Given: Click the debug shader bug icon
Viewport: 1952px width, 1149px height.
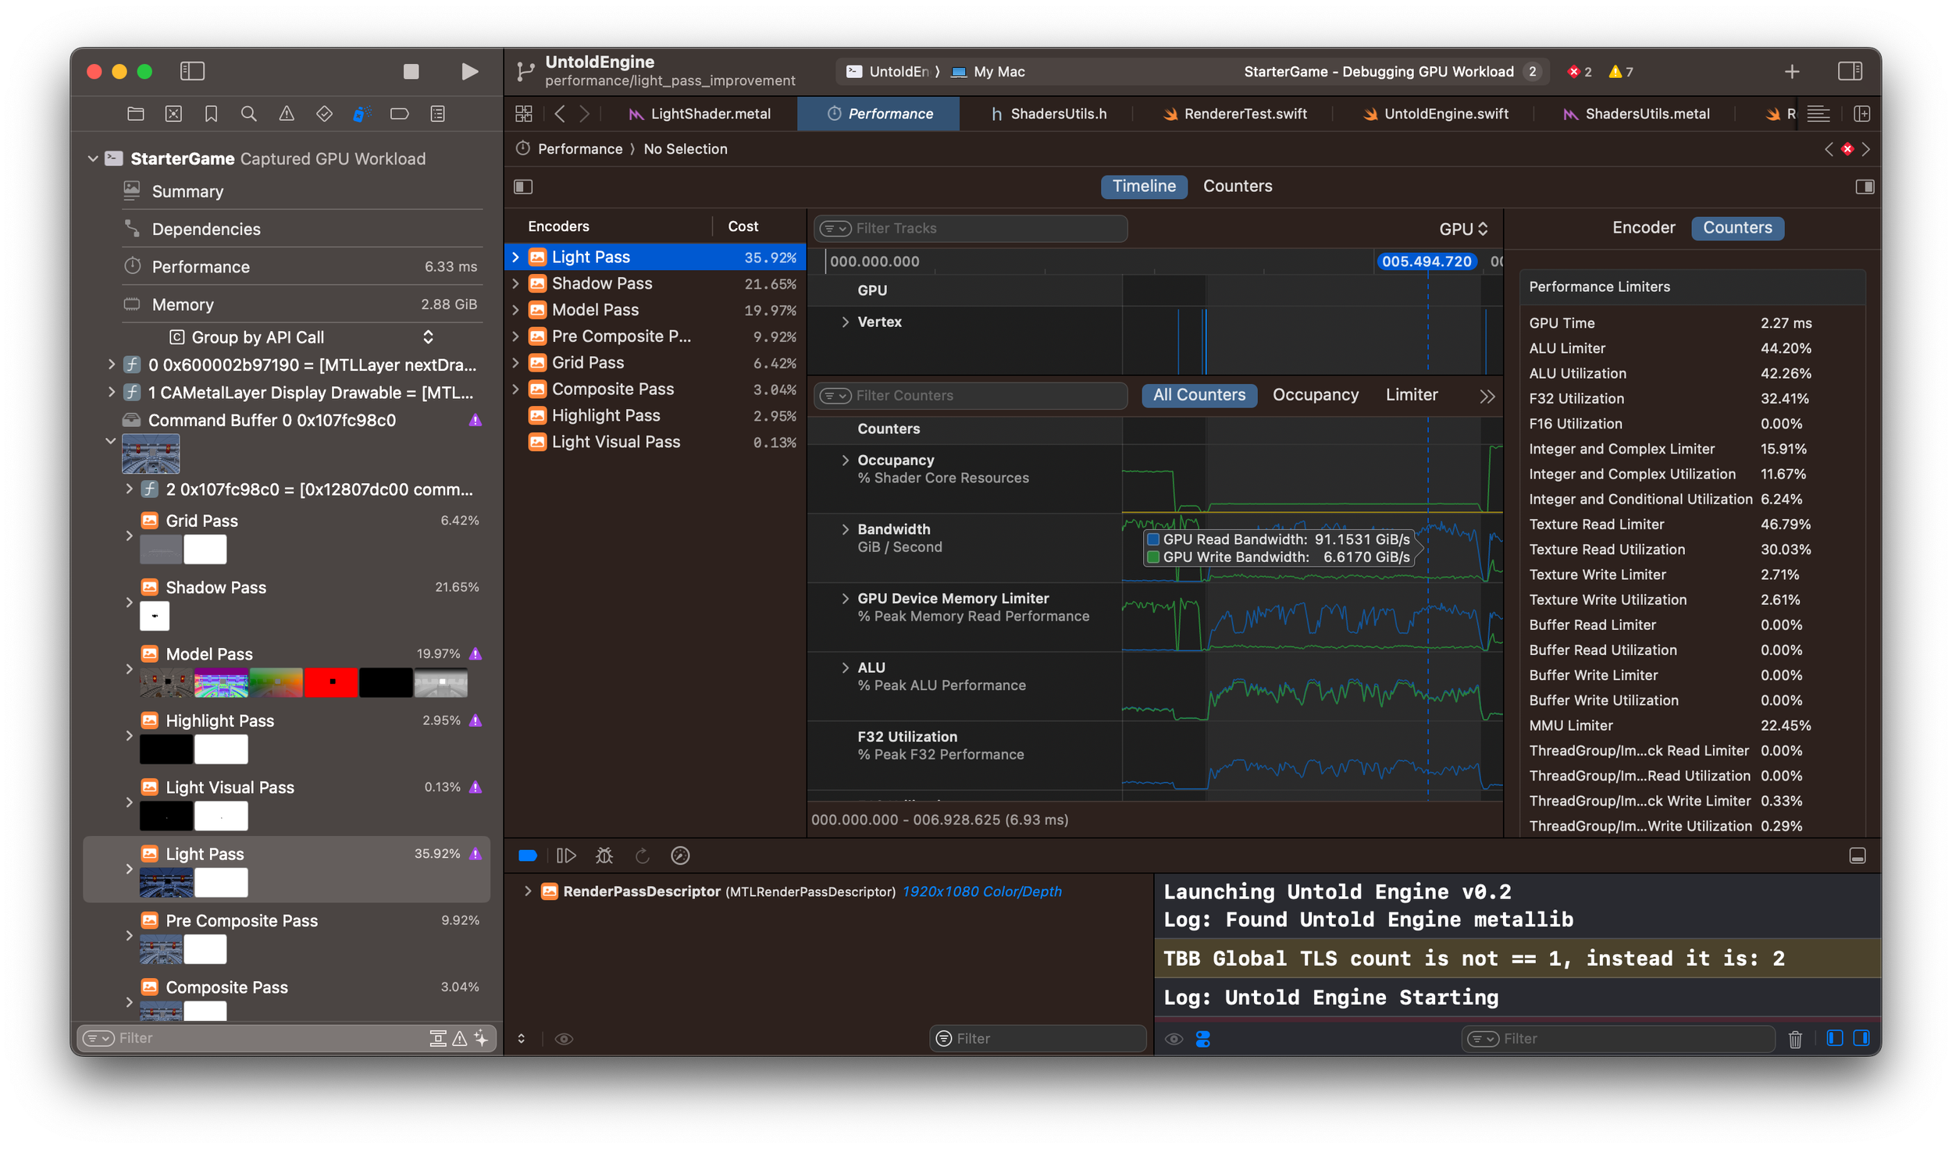Looking at the screenshot, I should (x=604, y=856).
